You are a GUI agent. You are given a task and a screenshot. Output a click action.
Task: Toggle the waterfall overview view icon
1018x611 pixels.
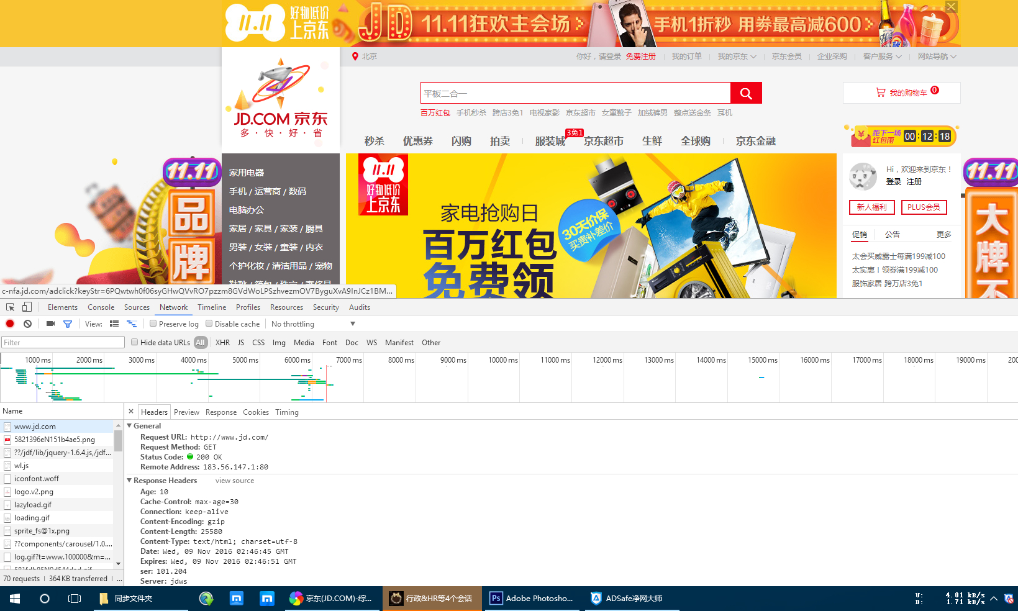click(132, 324)
